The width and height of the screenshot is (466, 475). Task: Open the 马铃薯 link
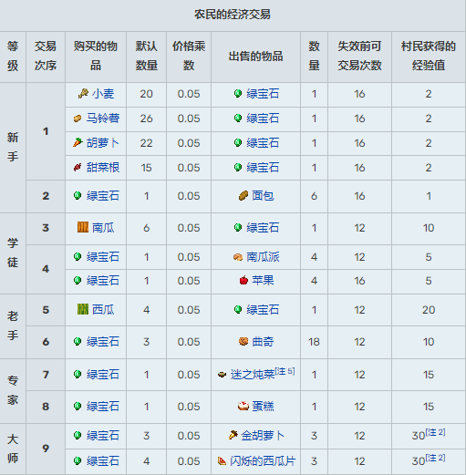[x=103, y=119]
